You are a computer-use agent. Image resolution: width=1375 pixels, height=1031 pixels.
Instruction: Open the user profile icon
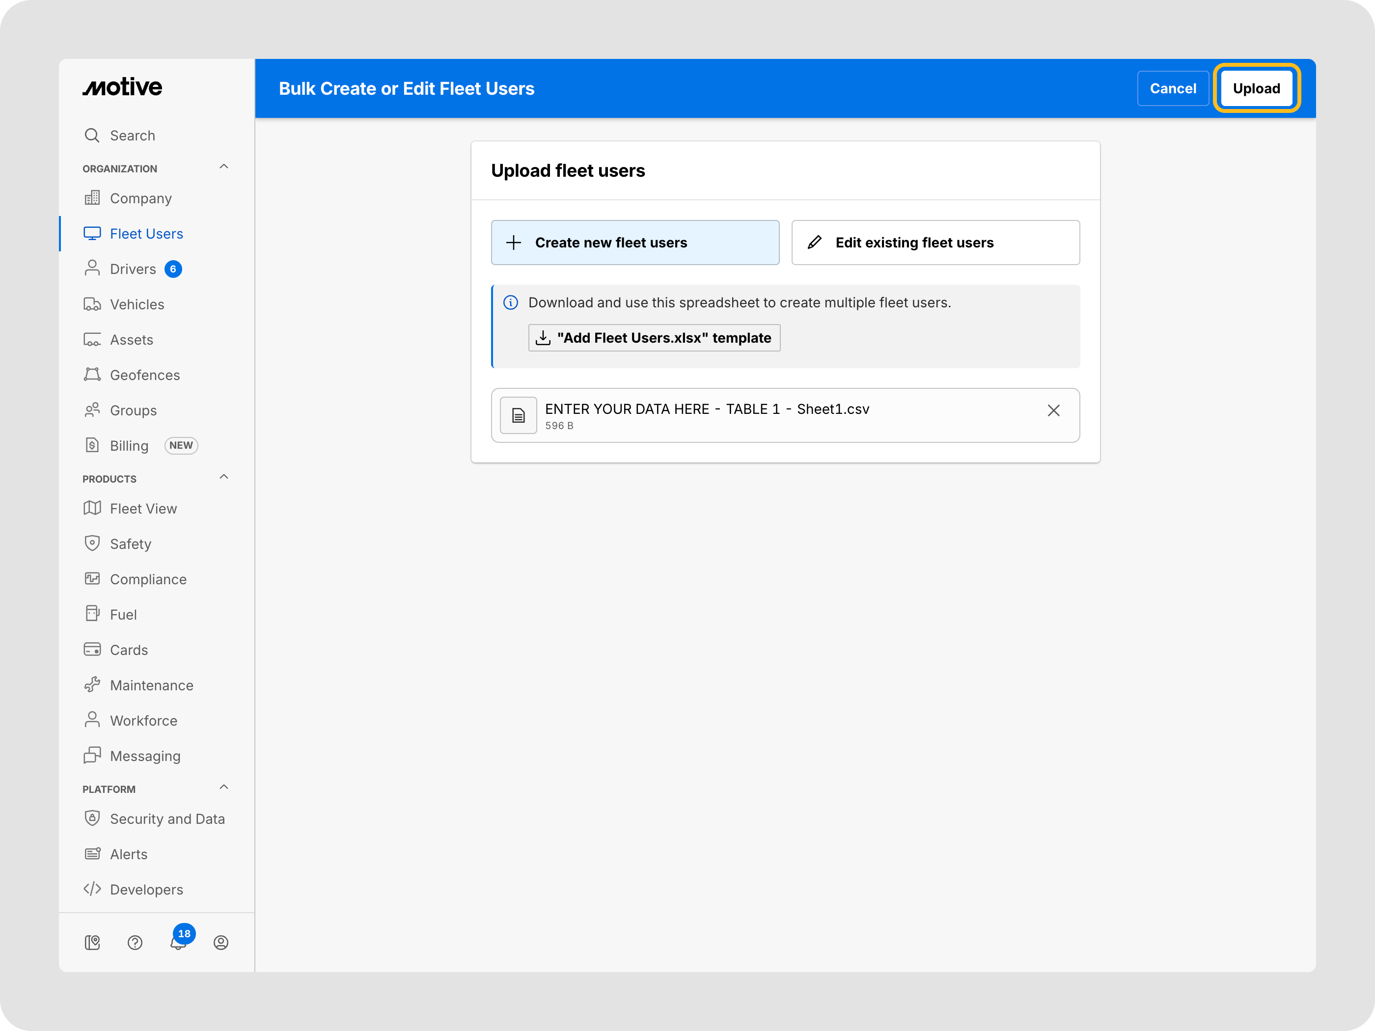click(220, 942)
